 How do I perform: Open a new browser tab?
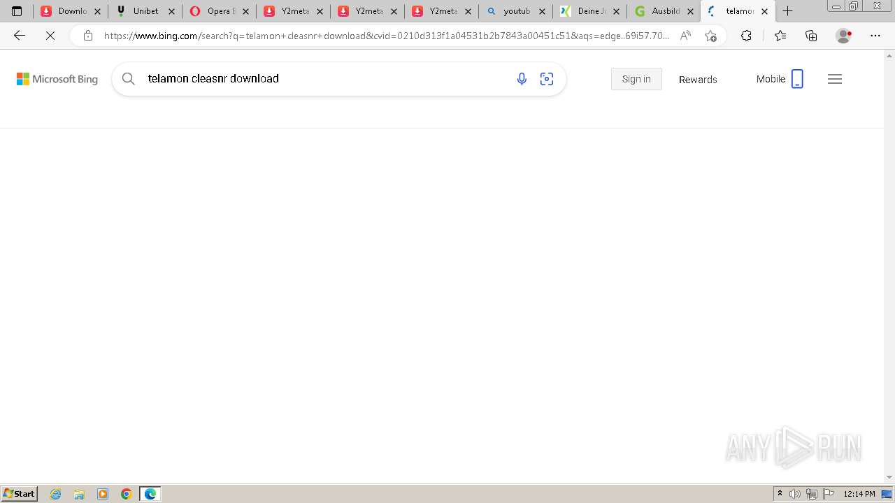787,11
